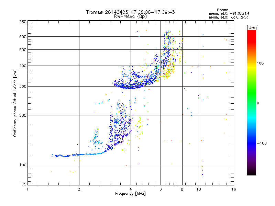Click the y-axis tick label '600'
275x206 pixels.
(23, 37)
